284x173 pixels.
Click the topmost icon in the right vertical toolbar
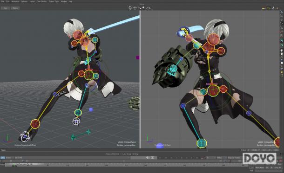point(282,13)
